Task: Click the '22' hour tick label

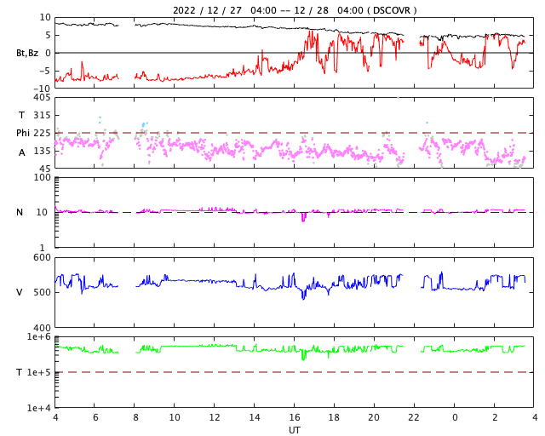Action: tap(414, 417)
